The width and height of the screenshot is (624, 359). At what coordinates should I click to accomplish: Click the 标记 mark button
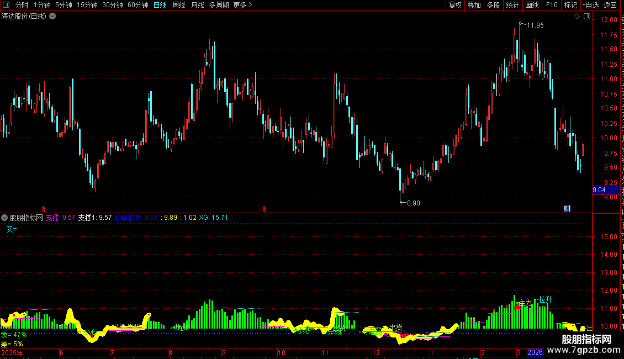click(570, 5)
